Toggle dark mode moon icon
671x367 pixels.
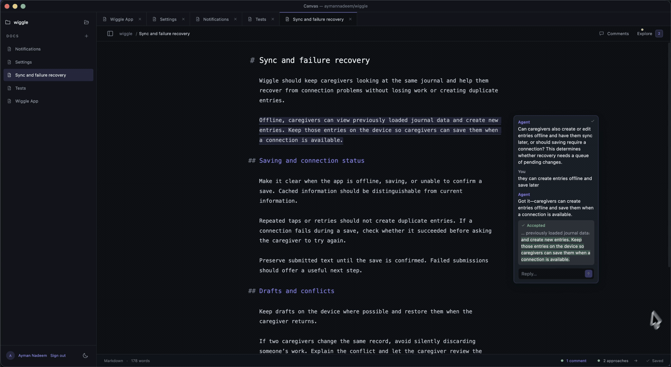[x=85, y=356]
